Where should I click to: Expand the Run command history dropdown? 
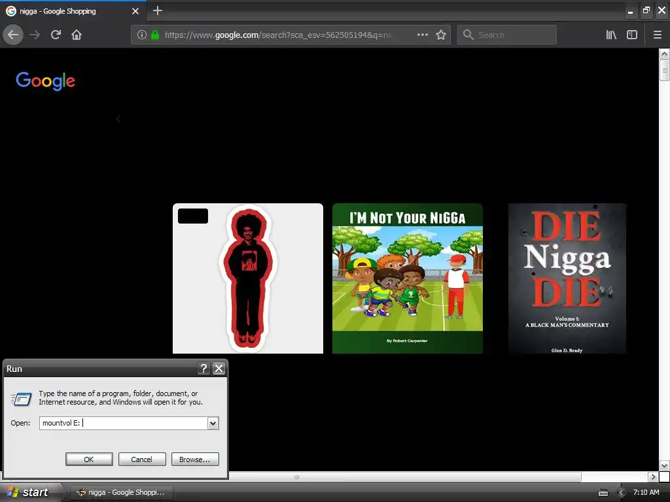(213, 423)
